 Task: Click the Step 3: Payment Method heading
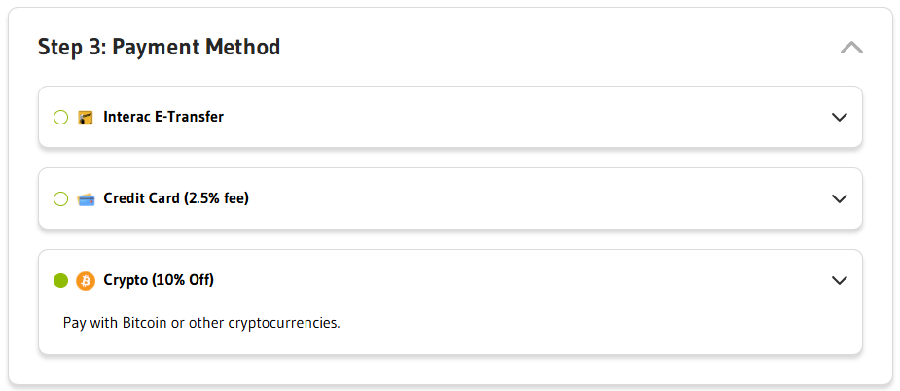[159, 47]
